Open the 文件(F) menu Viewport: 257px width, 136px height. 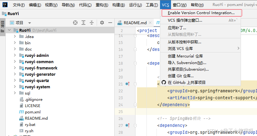point(19,5)
